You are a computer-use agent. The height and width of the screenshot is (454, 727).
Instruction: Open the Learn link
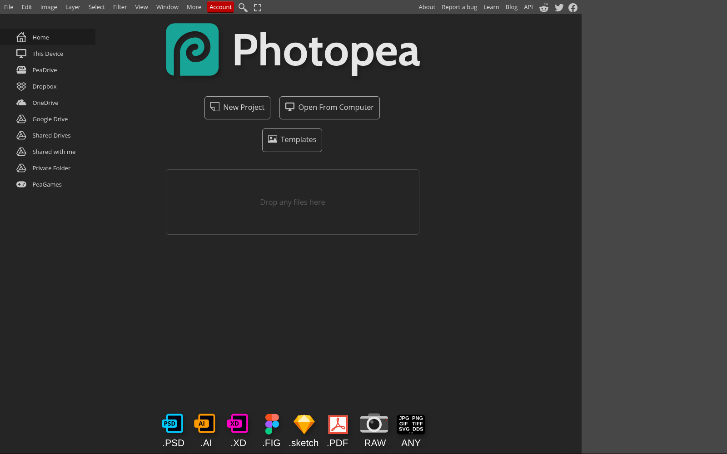point(491,7)
